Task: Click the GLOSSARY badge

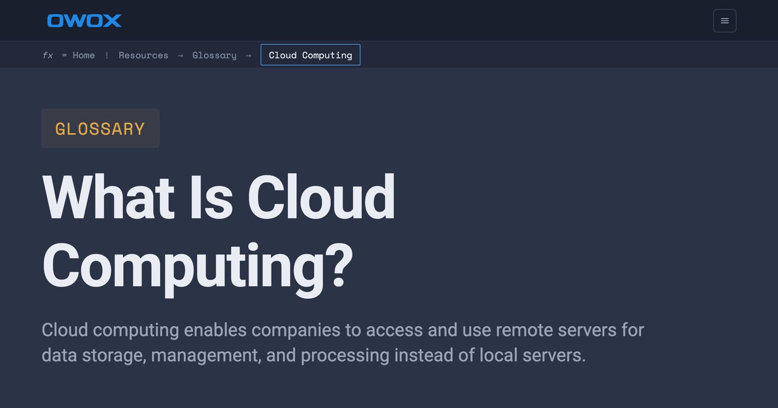Action: 100,128
